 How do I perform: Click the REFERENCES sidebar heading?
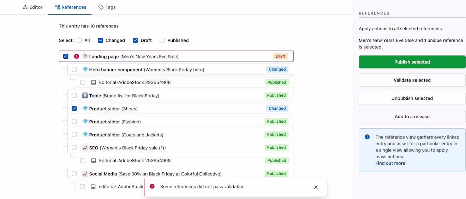click(x=374, y=13)
